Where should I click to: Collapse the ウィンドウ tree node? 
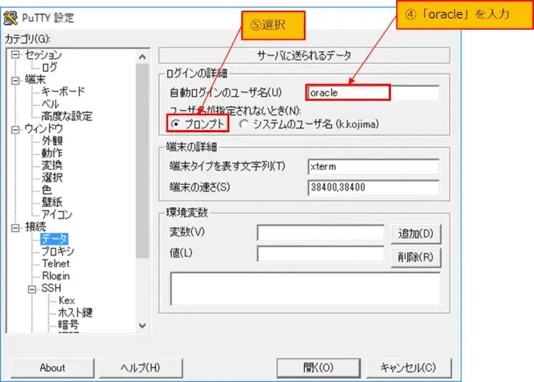[16, 129]
